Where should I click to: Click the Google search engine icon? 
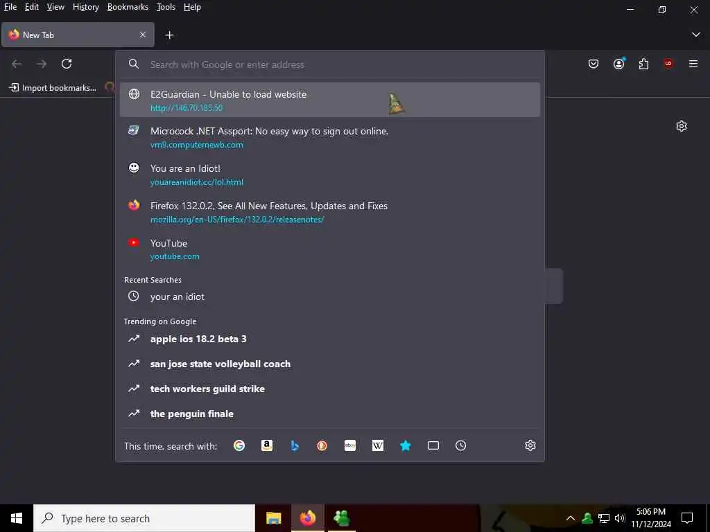tap(239, 445)
